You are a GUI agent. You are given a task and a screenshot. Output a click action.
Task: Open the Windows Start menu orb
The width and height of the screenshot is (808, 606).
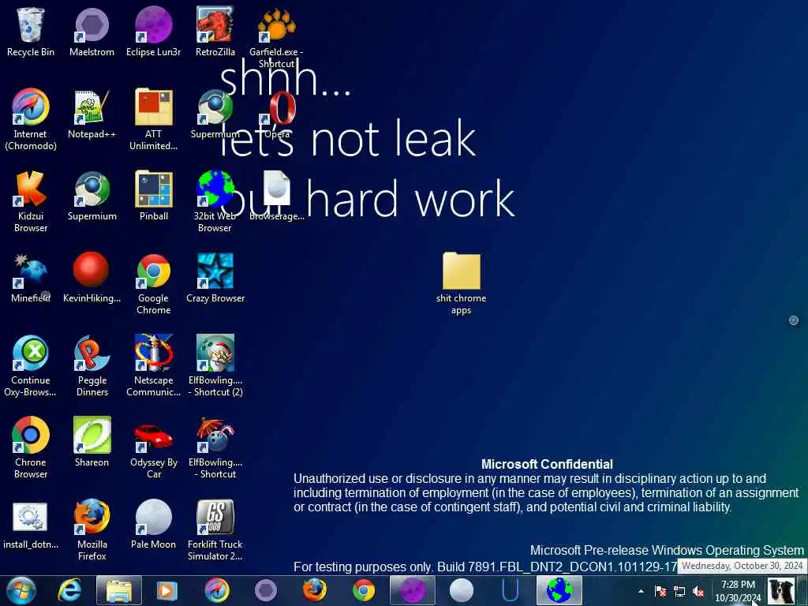pyautogui.click(x=21, y=590)
